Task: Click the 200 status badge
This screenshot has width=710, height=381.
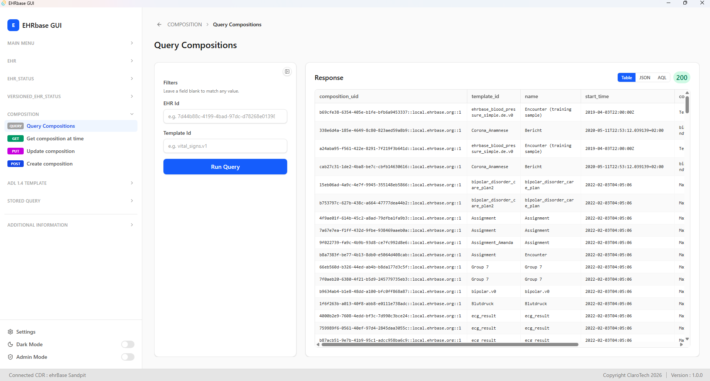Action: pos(682,78)
